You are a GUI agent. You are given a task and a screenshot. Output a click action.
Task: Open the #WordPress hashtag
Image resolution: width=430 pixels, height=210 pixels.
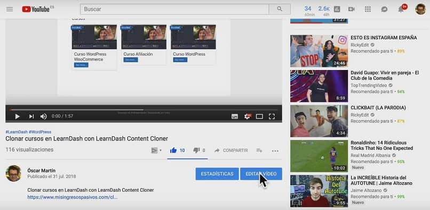40,132
